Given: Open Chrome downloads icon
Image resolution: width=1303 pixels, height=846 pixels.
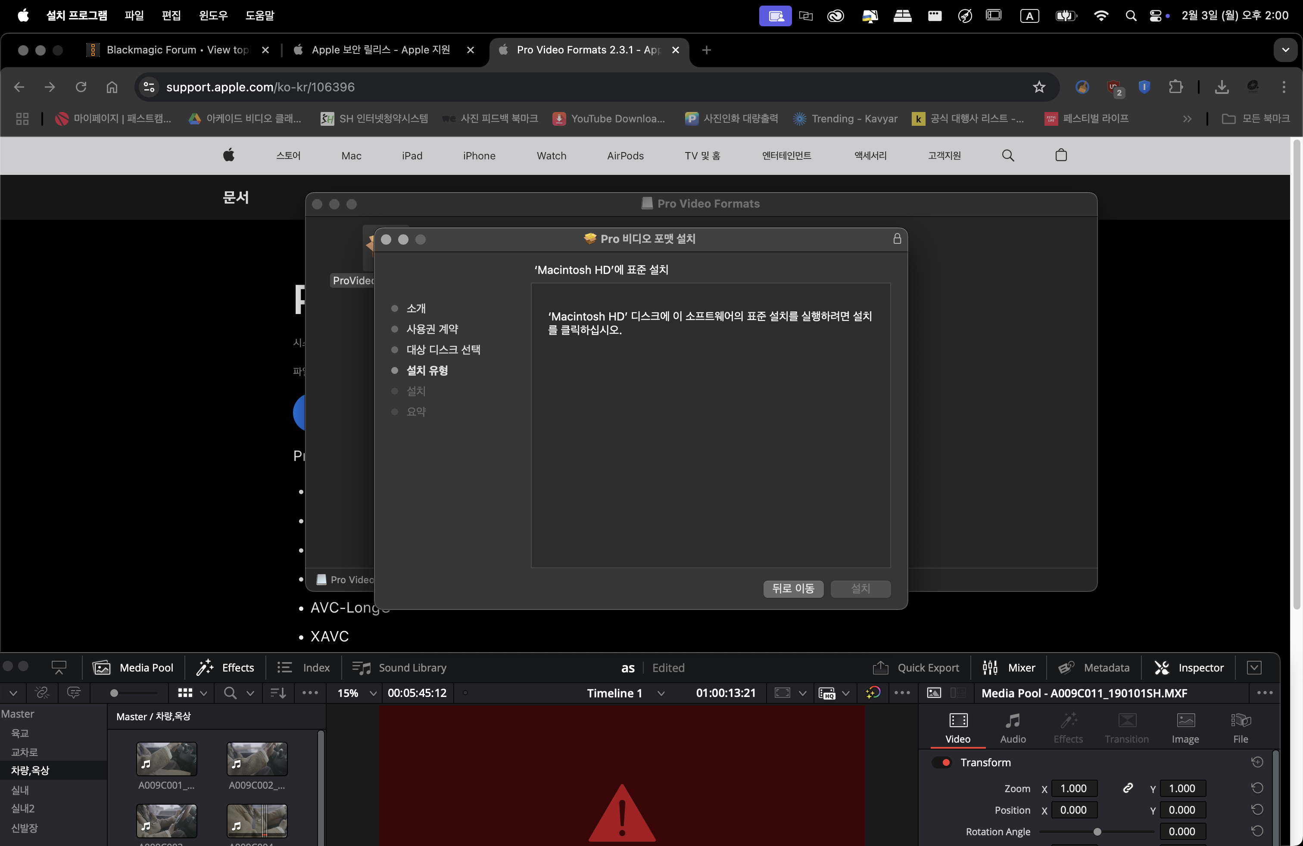Looking at the screenshot, I should 1222,87.
